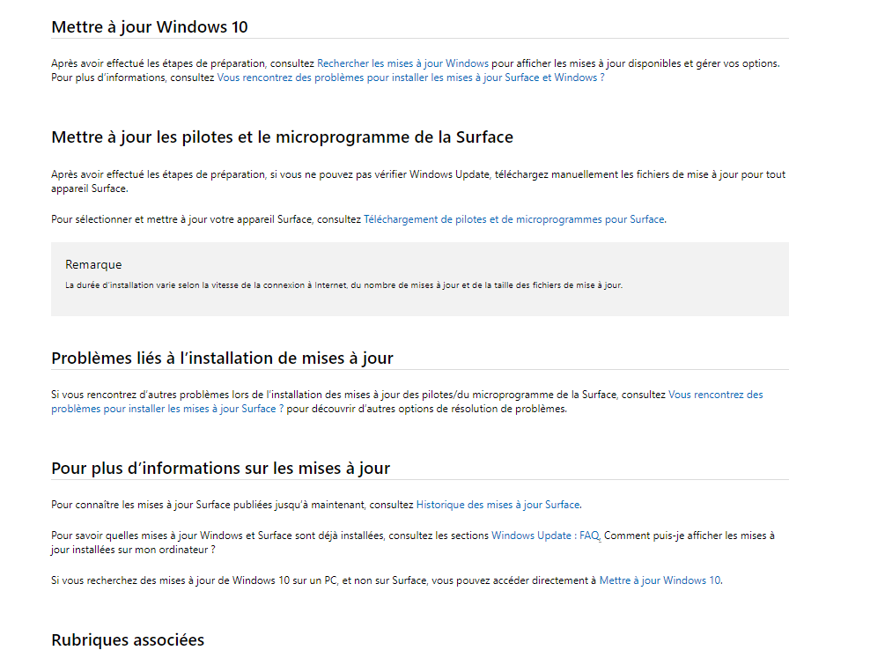
Task: Click the 'Remarque' note title
Action: (x=93, y=264)
